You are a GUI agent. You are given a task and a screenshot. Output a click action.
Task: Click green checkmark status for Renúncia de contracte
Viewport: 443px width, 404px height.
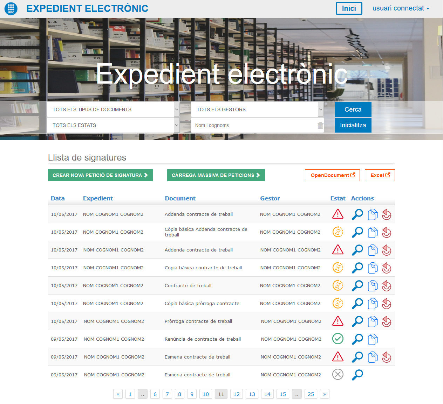(x=338, y=339)
